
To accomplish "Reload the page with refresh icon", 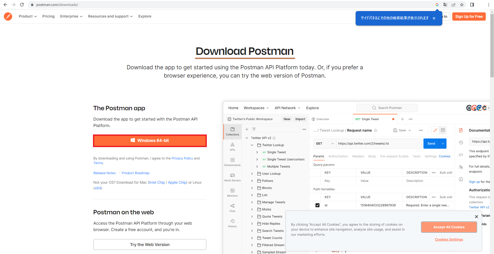I will point(22,5).
